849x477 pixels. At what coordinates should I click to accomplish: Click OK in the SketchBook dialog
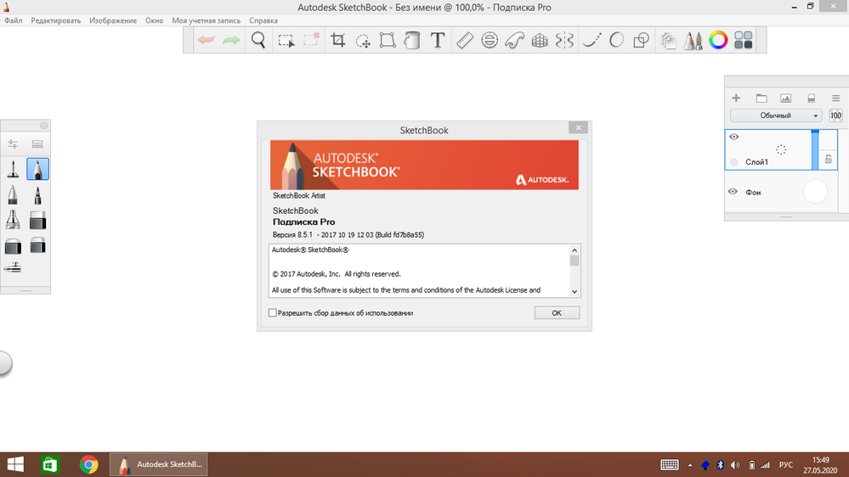point(557,312)
